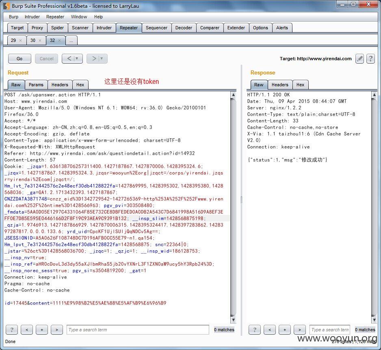381x350 pixels.
Task: Open history forward dropdown arrow
Action: point(102,59)
